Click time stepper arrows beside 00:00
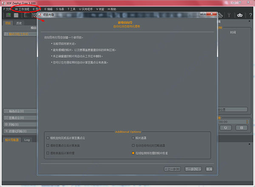 [x=247, y=122]
